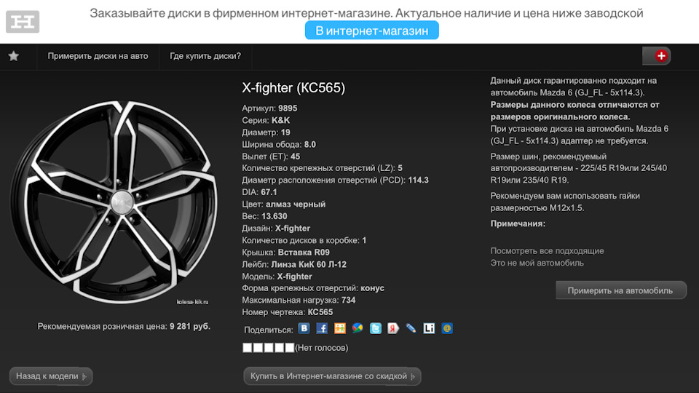Click the X-fighter wheel image
Screen dimensions: 699x393
tap(114, 203)
